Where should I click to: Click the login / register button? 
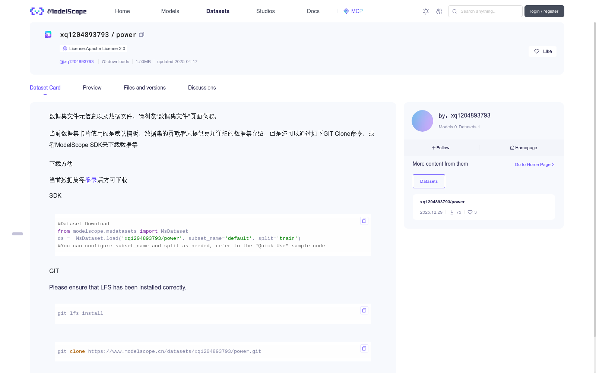pos(544,11)
